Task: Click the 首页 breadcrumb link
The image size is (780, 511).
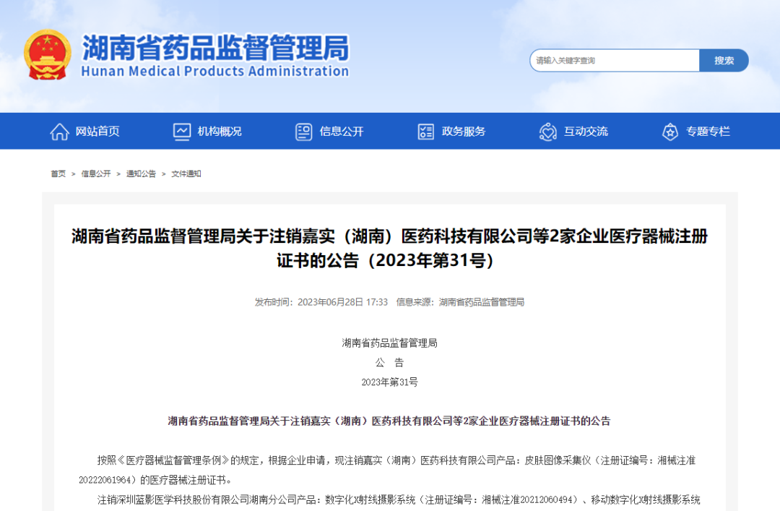Action: click(x=58, y=173)
